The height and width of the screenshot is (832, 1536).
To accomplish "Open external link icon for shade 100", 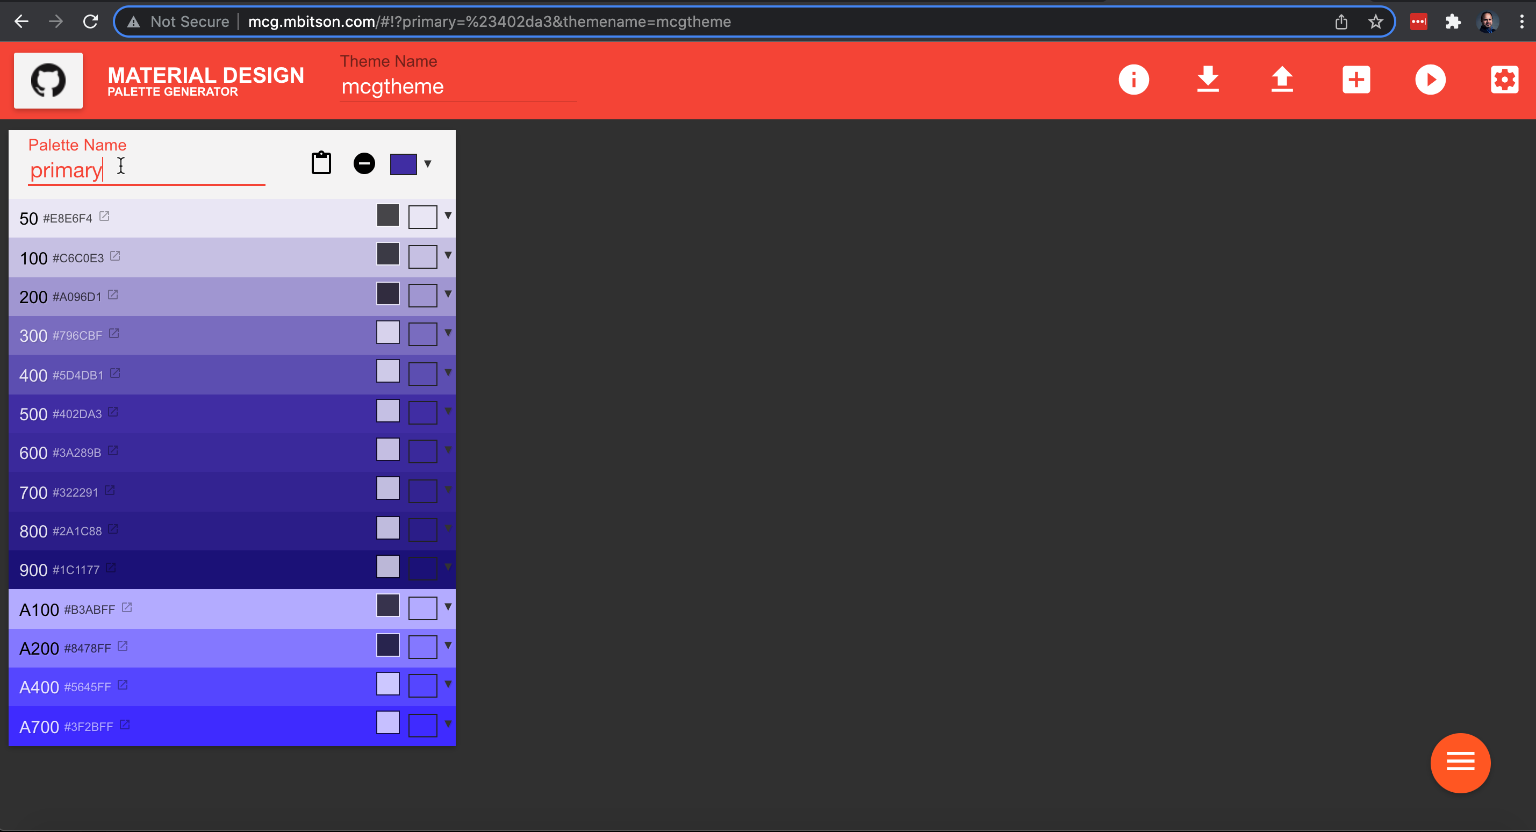I will pos(115,255).
